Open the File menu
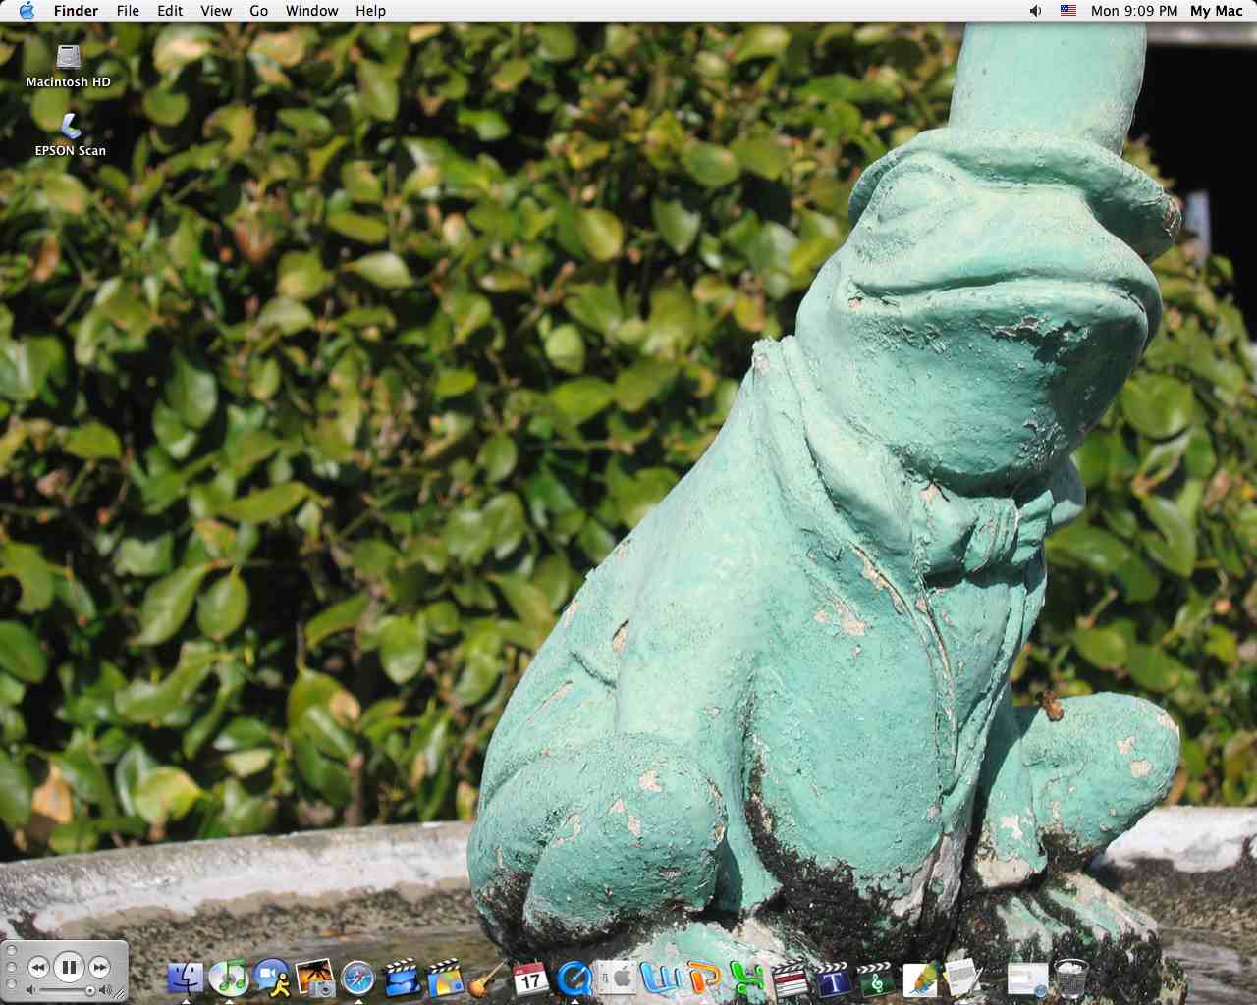 128,11
